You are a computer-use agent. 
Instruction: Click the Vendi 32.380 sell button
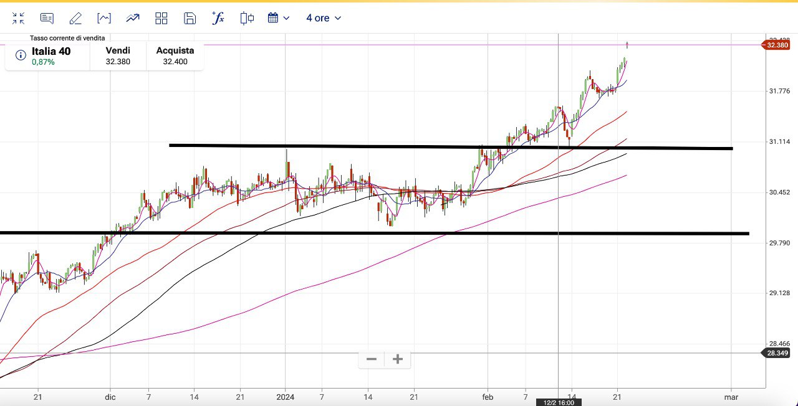tap(118, 56)
